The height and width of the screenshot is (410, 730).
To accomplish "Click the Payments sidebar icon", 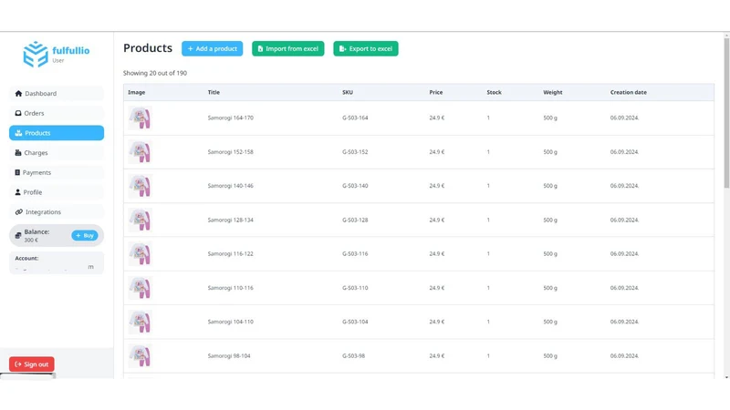I will point(17,172).
